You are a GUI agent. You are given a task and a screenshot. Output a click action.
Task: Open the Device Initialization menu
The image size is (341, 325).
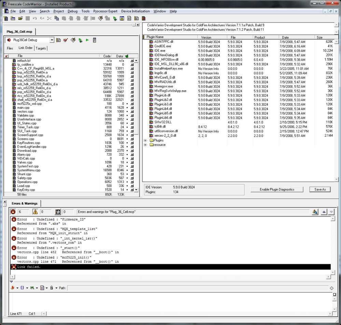(x=135, y=11)
